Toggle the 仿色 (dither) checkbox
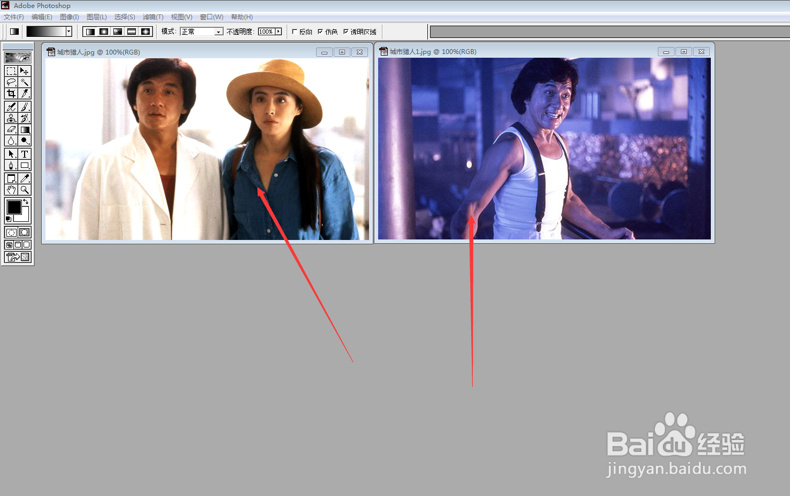This screenshot has height=496, width=790. click(x=320, y=32)
